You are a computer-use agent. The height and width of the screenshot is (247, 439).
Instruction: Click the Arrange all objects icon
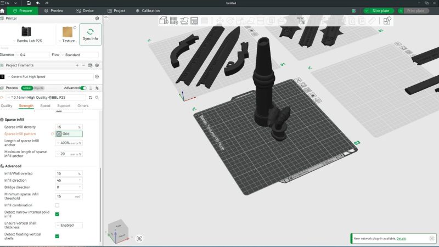tap(195, 21)
